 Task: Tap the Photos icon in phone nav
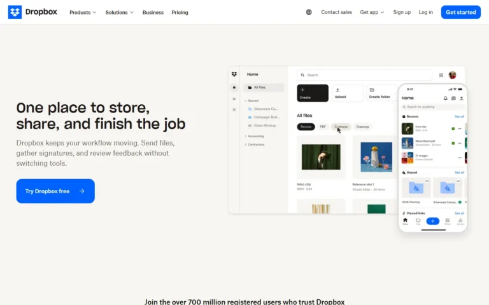[447, 221]
